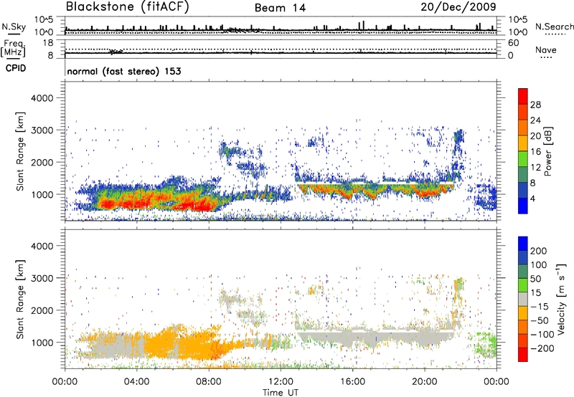Click the '16:00' time axis tick label

(352, 382)
